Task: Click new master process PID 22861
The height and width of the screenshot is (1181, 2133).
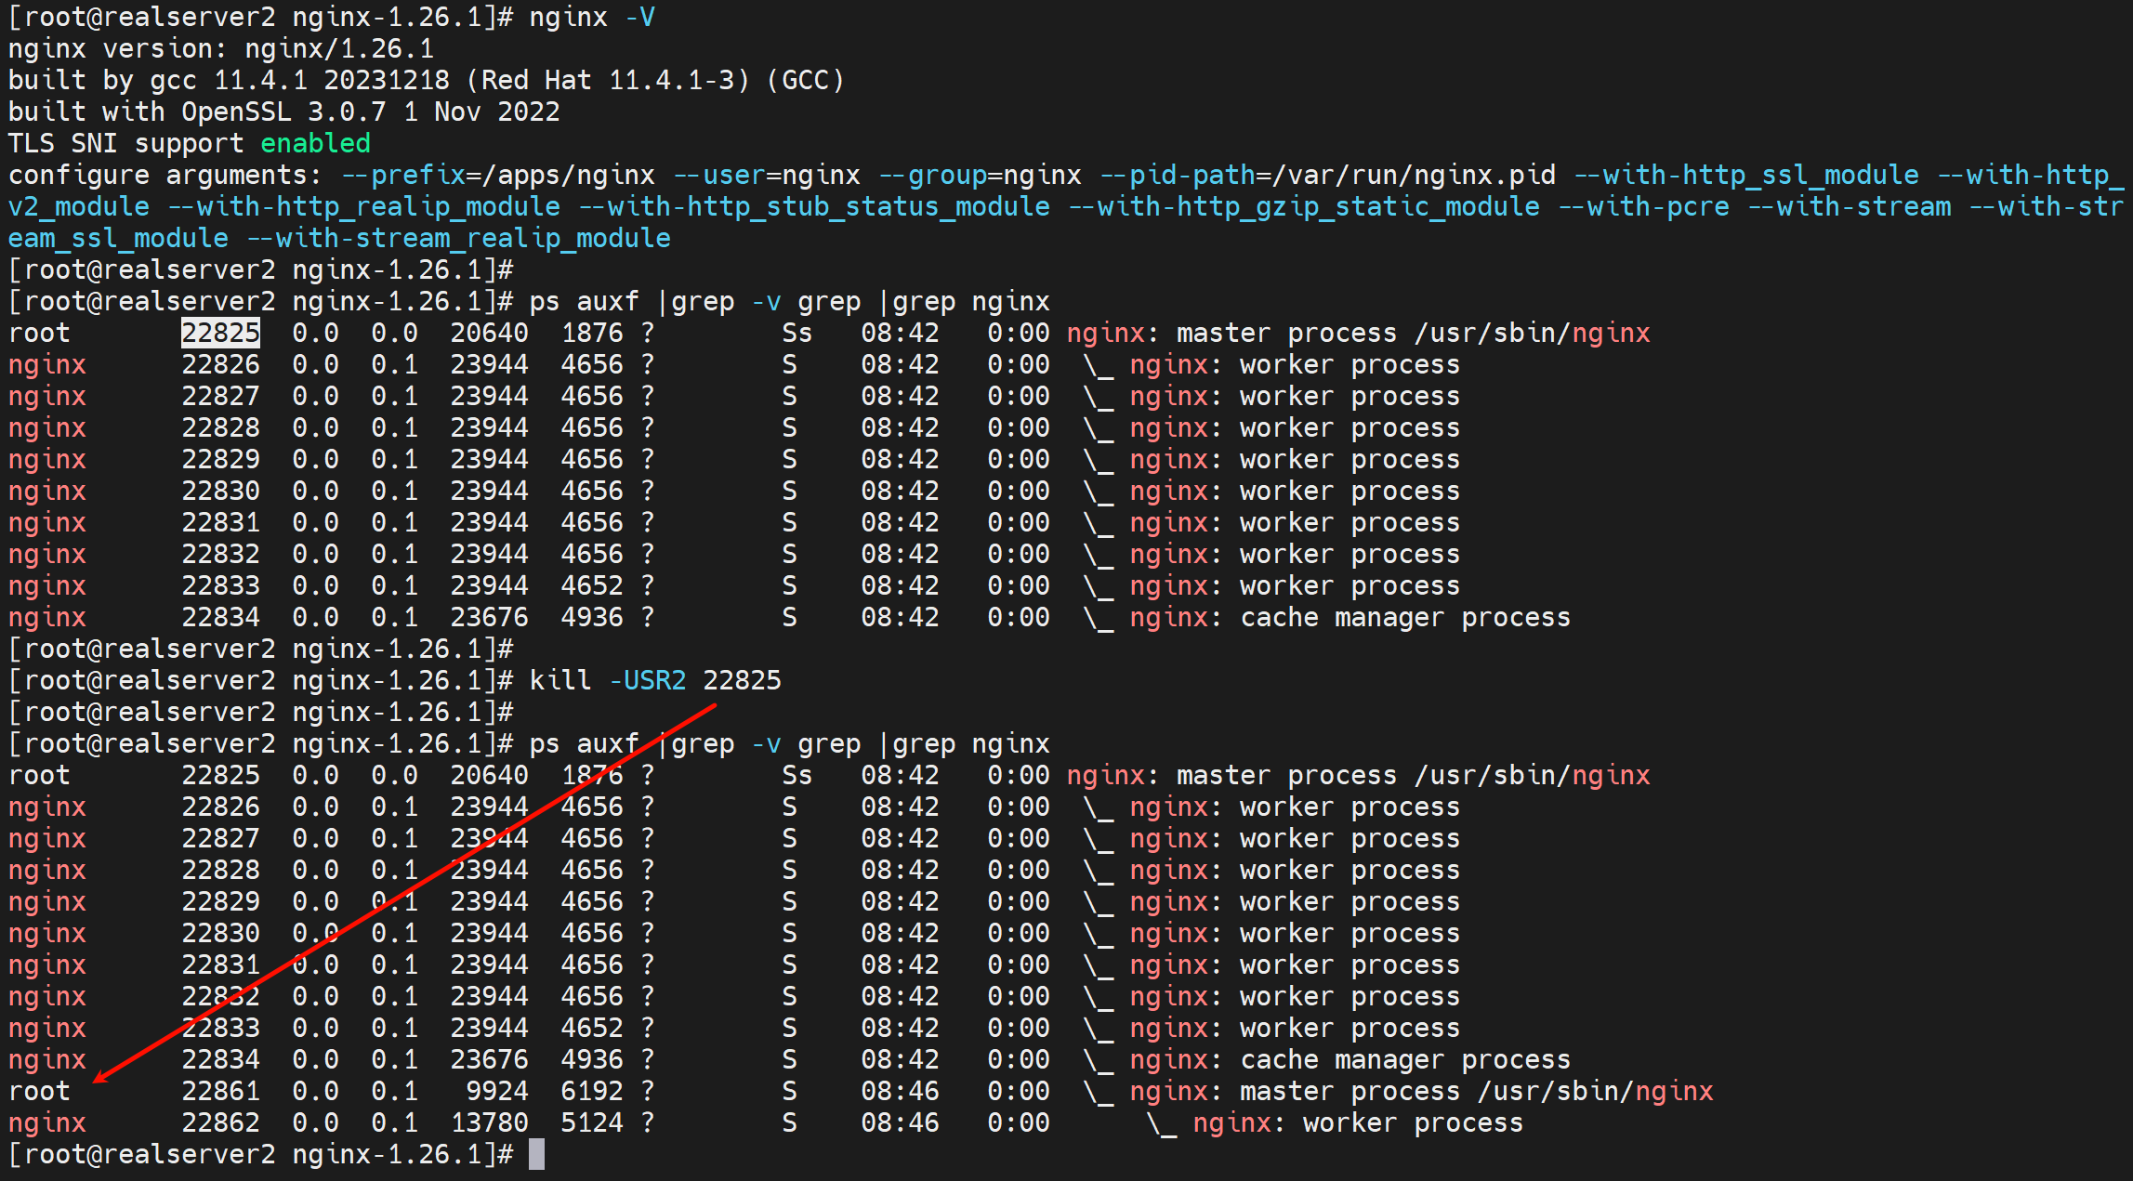Action: [220, 1091]
